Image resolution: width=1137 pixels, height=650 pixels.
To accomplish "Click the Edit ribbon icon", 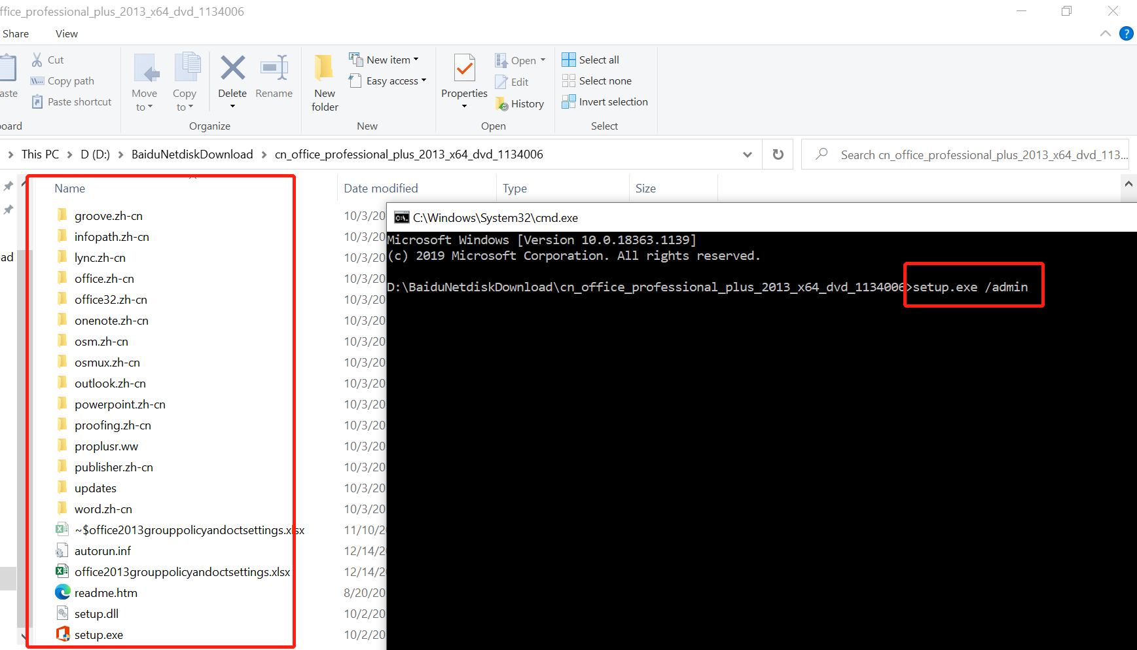I will pyautogui.click(x=501, y=82).
